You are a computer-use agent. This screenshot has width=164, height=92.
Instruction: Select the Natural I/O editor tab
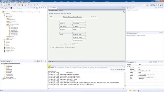pos(52,8)
